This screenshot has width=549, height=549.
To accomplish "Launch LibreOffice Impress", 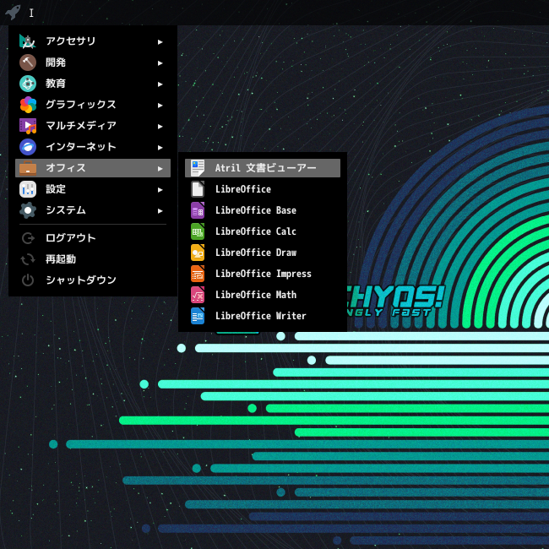I will (263, 274).
